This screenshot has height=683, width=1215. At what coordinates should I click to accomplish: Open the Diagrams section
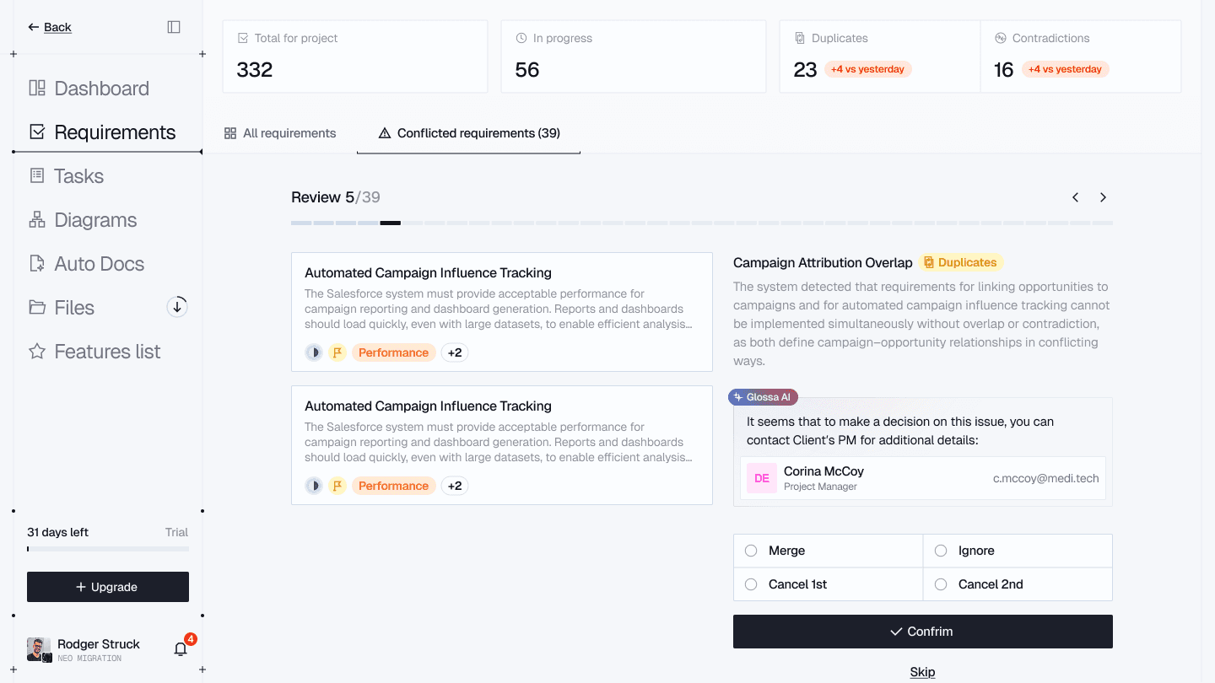95,219
